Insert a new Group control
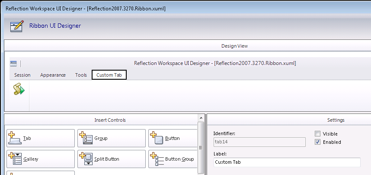Image resolution: width=371 pixels, height=175 pixels. pos(112,139)
